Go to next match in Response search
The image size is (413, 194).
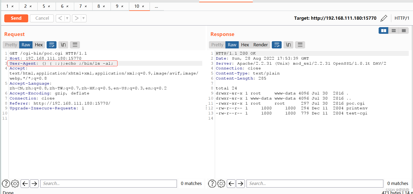click(241, 183)
